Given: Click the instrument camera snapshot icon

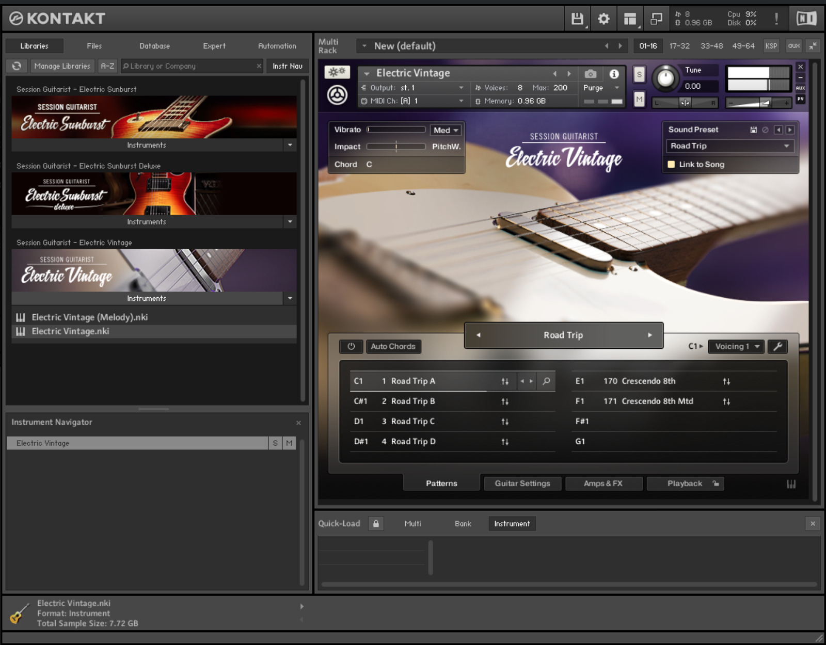Looking at the screenshot, I should click(591, 74).
